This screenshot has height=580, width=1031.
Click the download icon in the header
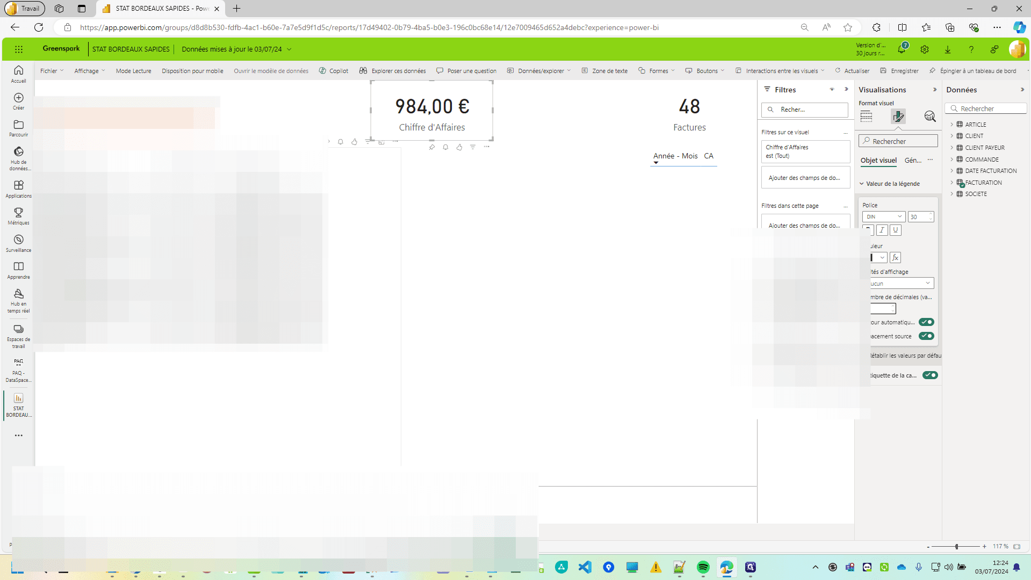[948, 49]
